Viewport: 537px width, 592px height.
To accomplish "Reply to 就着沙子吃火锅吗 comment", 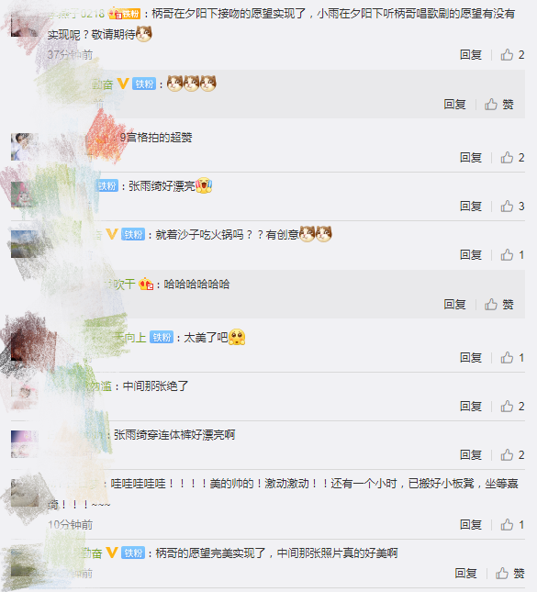I will click(x=471, y=255).
